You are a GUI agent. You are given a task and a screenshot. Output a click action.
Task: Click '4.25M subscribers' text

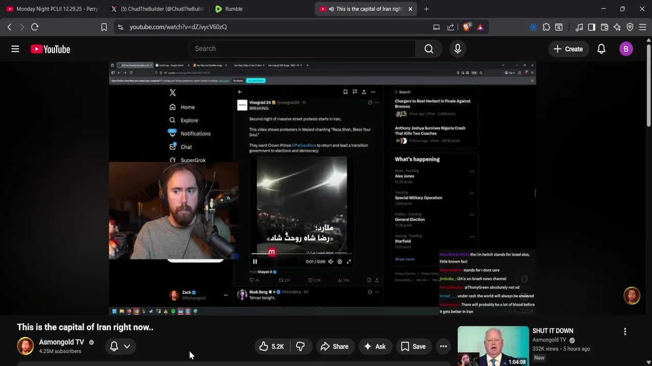click(60, 351)
